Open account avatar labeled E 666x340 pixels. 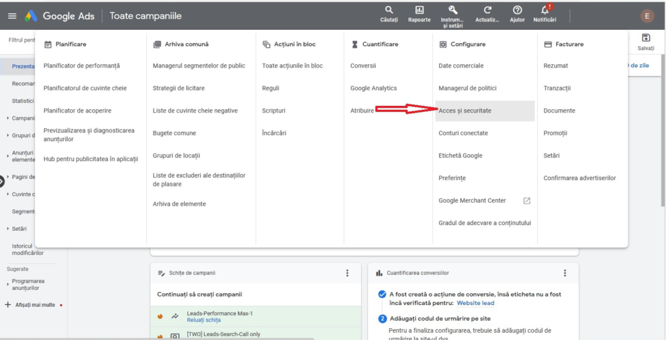coord(647,16)
